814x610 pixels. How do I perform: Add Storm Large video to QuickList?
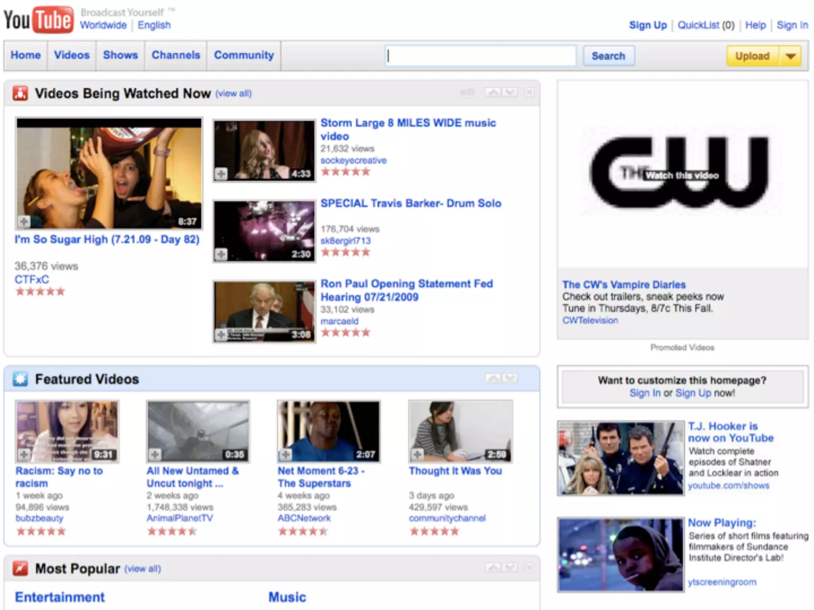click(x=221, y=174)
